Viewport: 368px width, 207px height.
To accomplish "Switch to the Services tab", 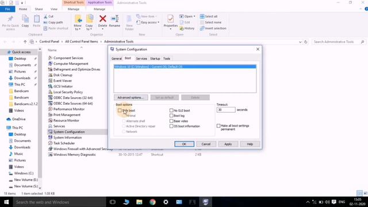I will [141, 59].
